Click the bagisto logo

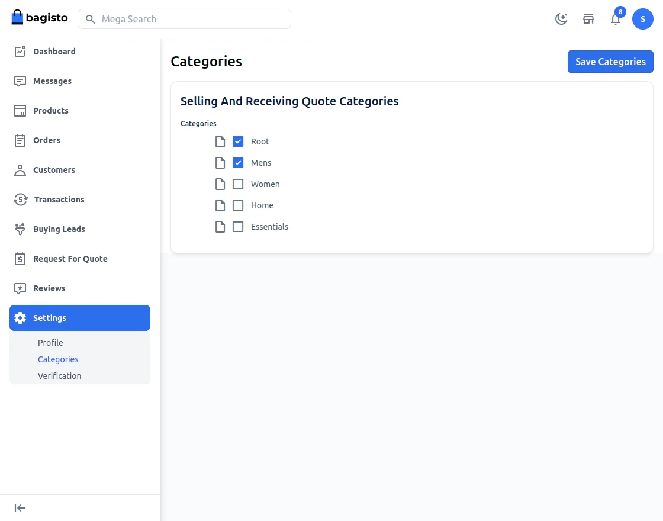coord(40,18)
